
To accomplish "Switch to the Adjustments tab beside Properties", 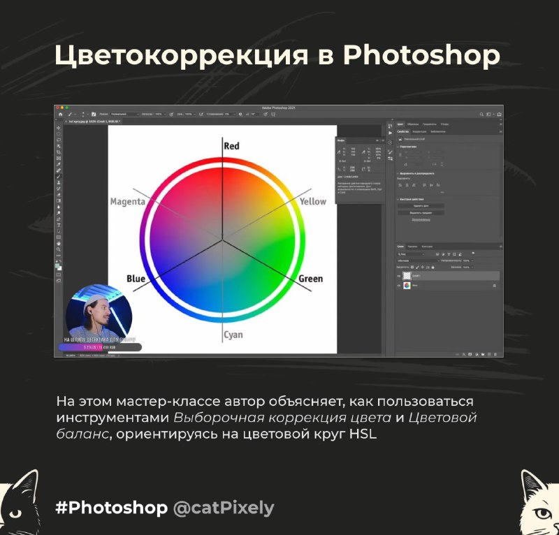I will (x=419, y=131).
